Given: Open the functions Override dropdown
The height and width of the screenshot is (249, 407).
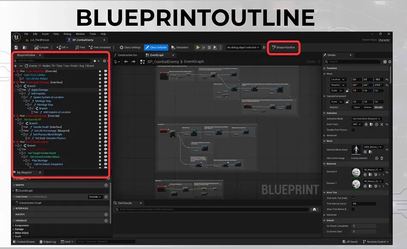Looking at the screenshot, I should point(95,197).
